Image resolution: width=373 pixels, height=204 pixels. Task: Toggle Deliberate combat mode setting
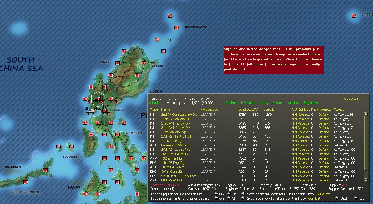(x=323, y=194)
